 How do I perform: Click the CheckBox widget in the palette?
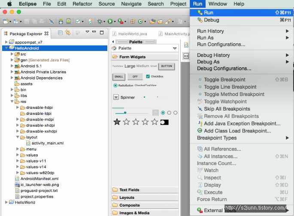tap(155, 76)
